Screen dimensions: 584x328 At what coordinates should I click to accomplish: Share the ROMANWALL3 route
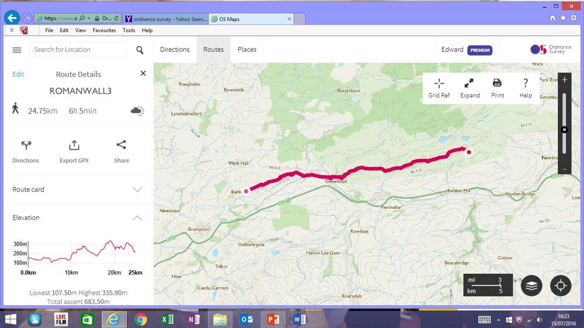point(121,152)
